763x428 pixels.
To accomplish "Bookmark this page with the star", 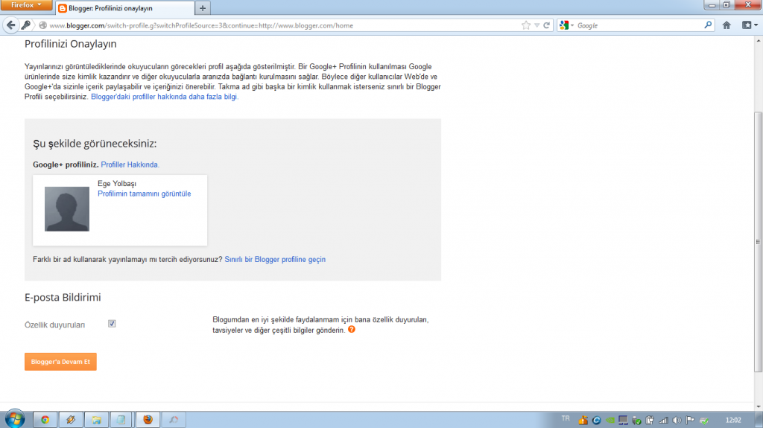I will click(526, 25).
